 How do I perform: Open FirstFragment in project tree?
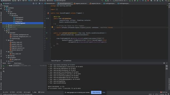[19, 17]
